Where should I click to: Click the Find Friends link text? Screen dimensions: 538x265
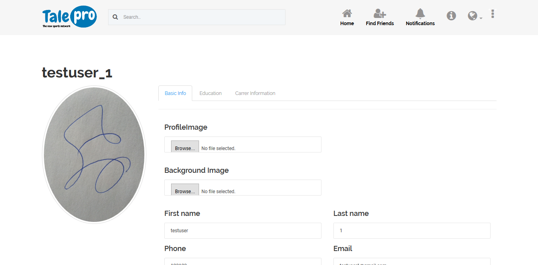click(380, 24)
